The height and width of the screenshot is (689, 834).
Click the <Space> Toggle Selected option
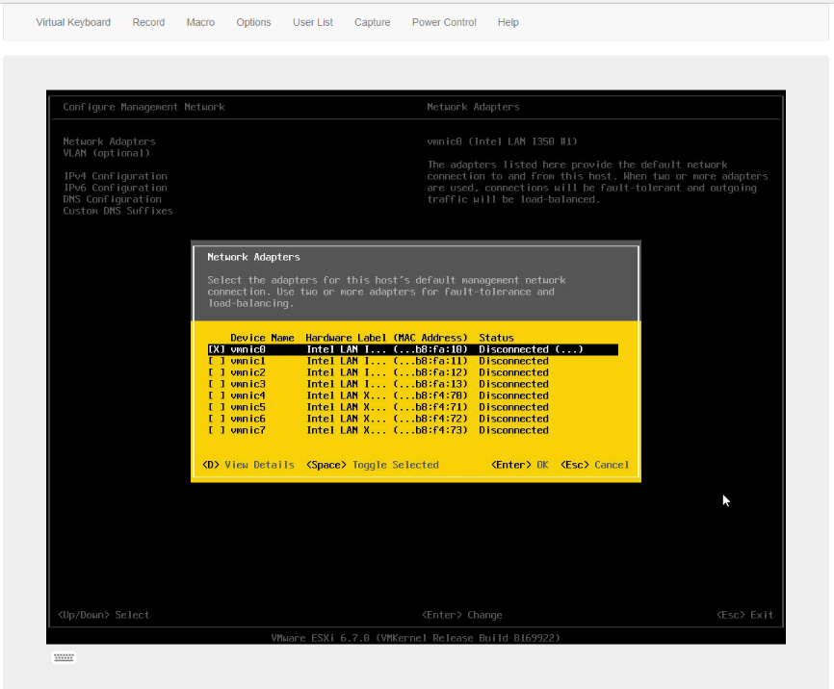373,465
